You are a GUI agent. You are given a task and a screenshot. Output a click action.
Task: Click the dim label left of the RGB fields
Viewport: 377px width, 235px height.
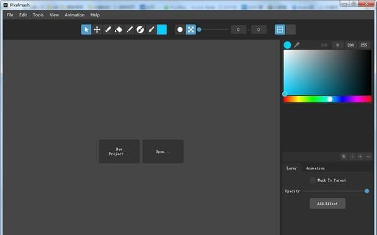[324, 45]
